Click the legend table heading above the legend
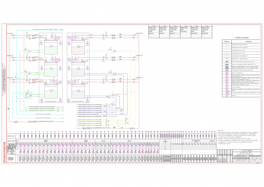The width and height of the screenshot is (264, 187). [242, 38]
